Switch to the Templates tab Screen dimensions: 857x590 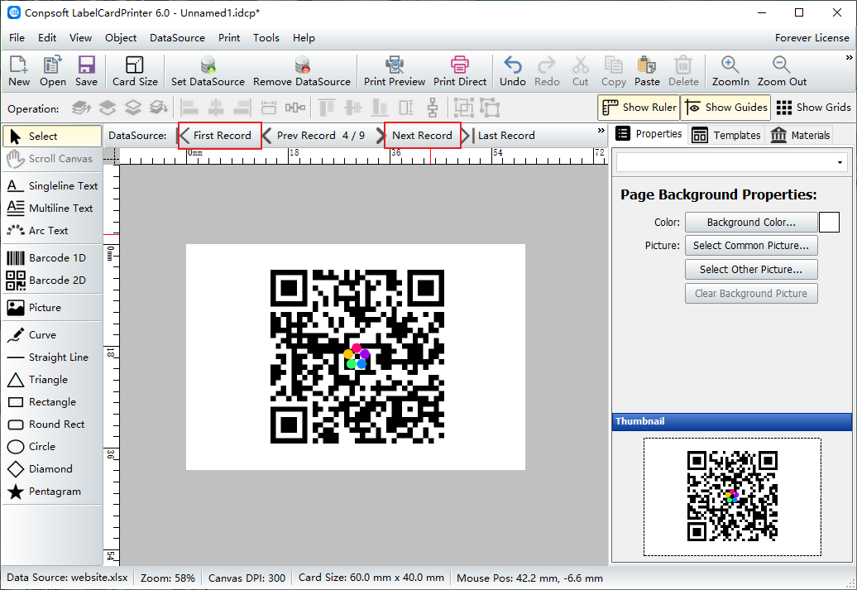(727, 135)
